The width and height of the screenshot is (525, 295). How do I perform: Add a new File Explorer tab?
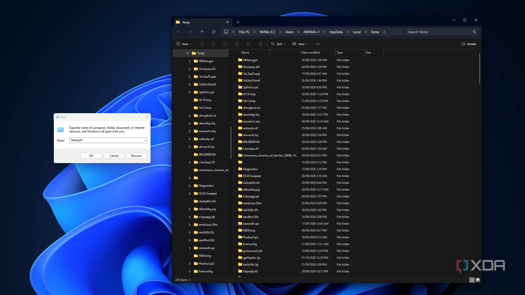pos(238,22)
